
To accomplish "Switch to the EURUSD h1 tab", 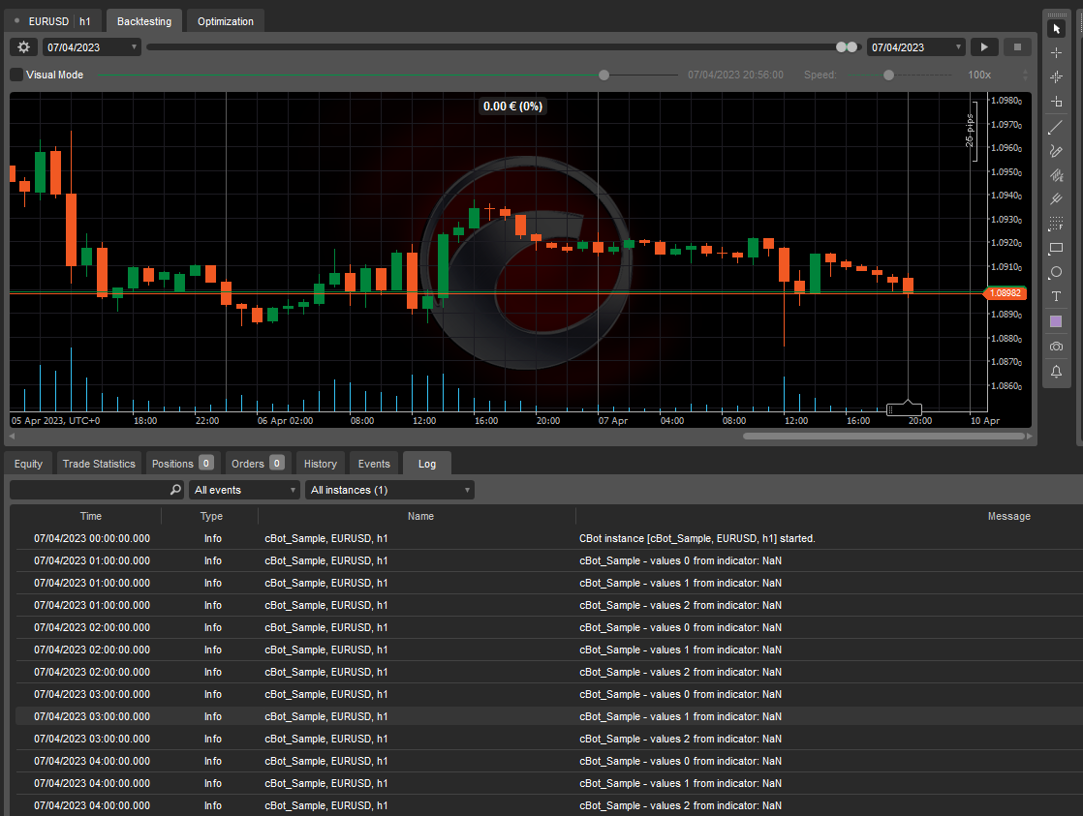I will coord(53,21).
